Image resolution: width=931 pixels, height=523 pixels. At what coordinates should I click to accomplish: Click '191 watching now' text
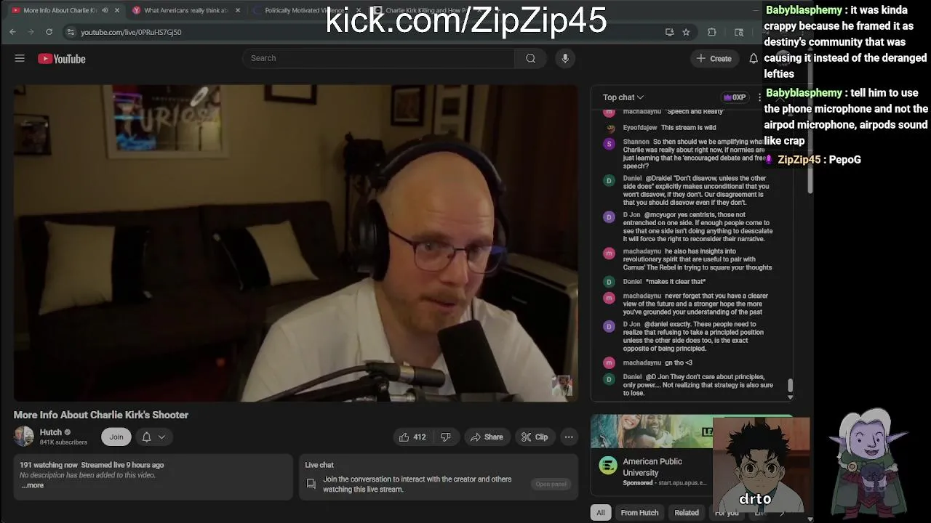click(x=48, y=465)
